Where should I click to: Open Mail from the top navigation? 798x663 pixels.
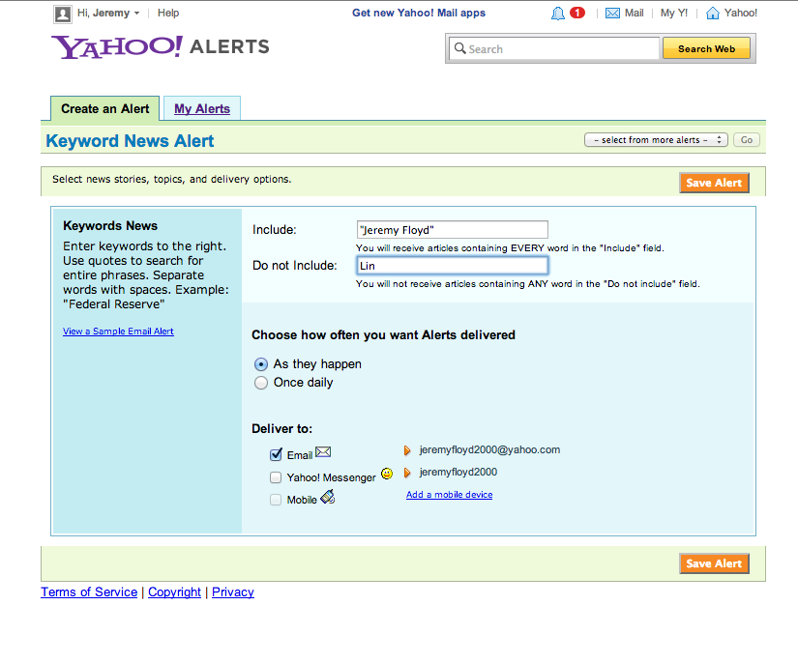(635, 13)
